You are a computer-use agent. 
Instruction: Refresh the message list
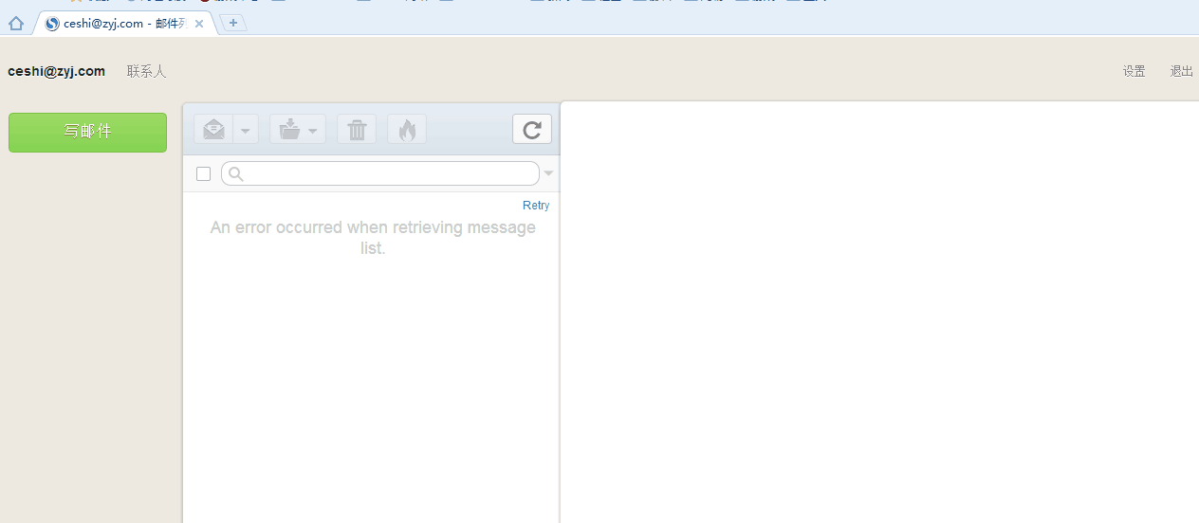tap(532, 129)
